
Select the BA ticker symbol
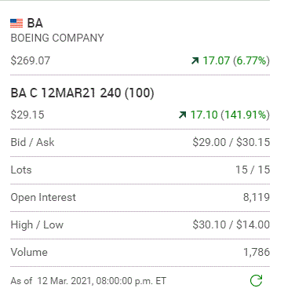pyautogui.click(x=35, y=24)
